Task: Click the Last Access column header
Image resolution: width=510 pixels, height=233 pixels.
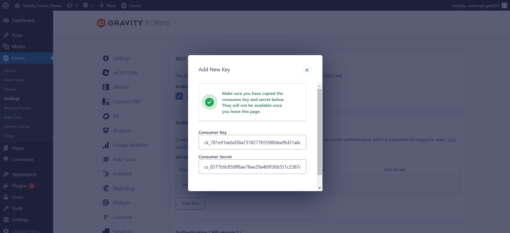Action: 395,170
